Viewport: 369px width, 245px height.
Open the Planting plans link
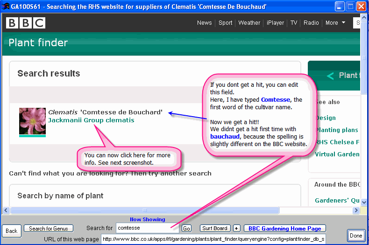coord(337,130)
